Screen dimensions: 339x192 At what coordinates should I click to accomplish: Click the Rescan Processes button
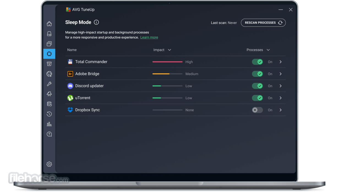tap(263, 23)
